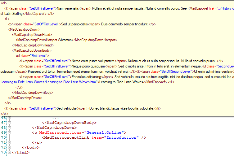Collapse the fold marker on line 69
The height and width of the screenshot is (156, 234).
click(x=10, y=132)
